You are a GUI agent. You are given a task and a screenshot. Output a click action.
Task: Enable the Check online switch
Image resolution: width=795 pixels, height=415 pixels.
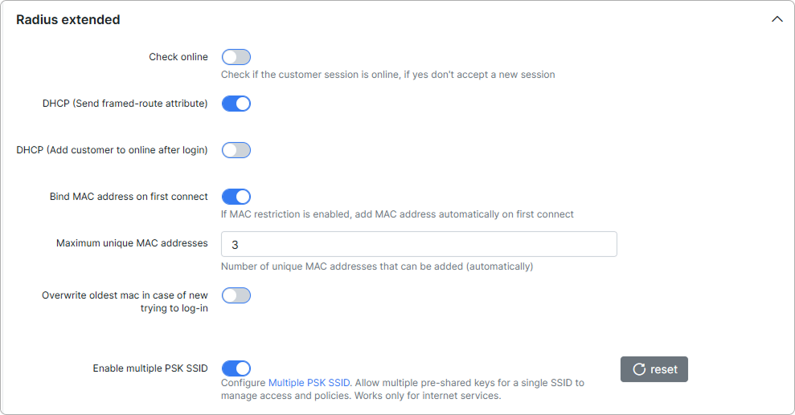(236, 57)
